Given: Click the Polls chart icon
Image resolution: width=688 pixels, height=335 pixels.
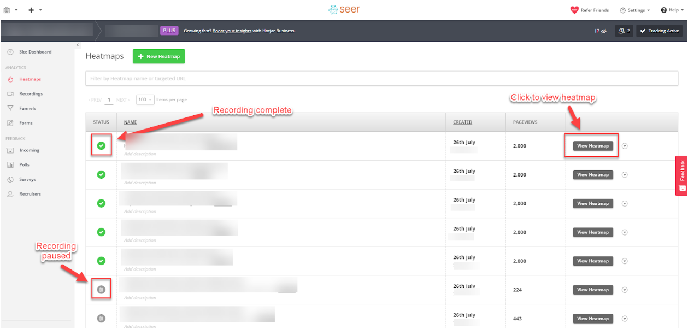Looking at the screenshot, I should click(10, 164).
